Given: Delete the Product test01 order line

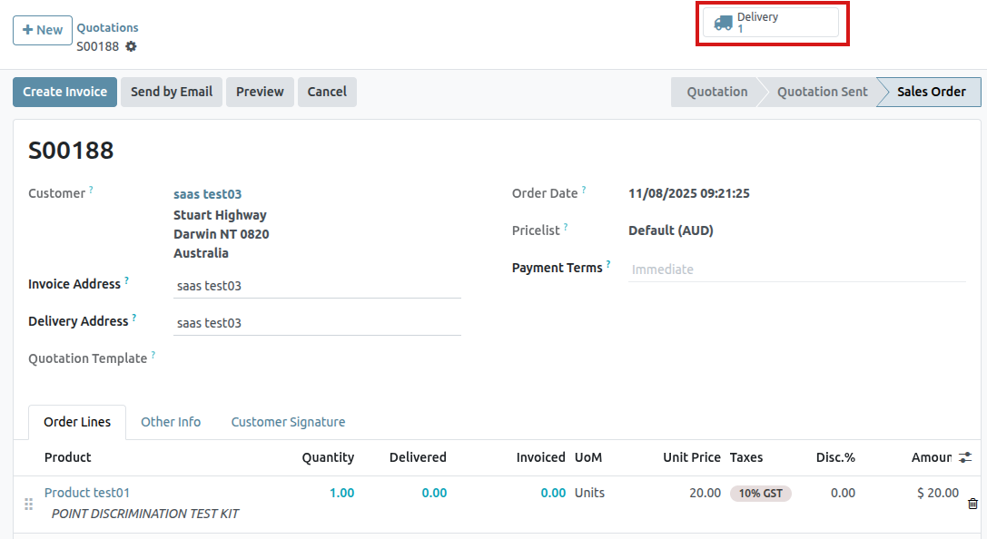Looking at the screenshot, I should click(972, 504).
